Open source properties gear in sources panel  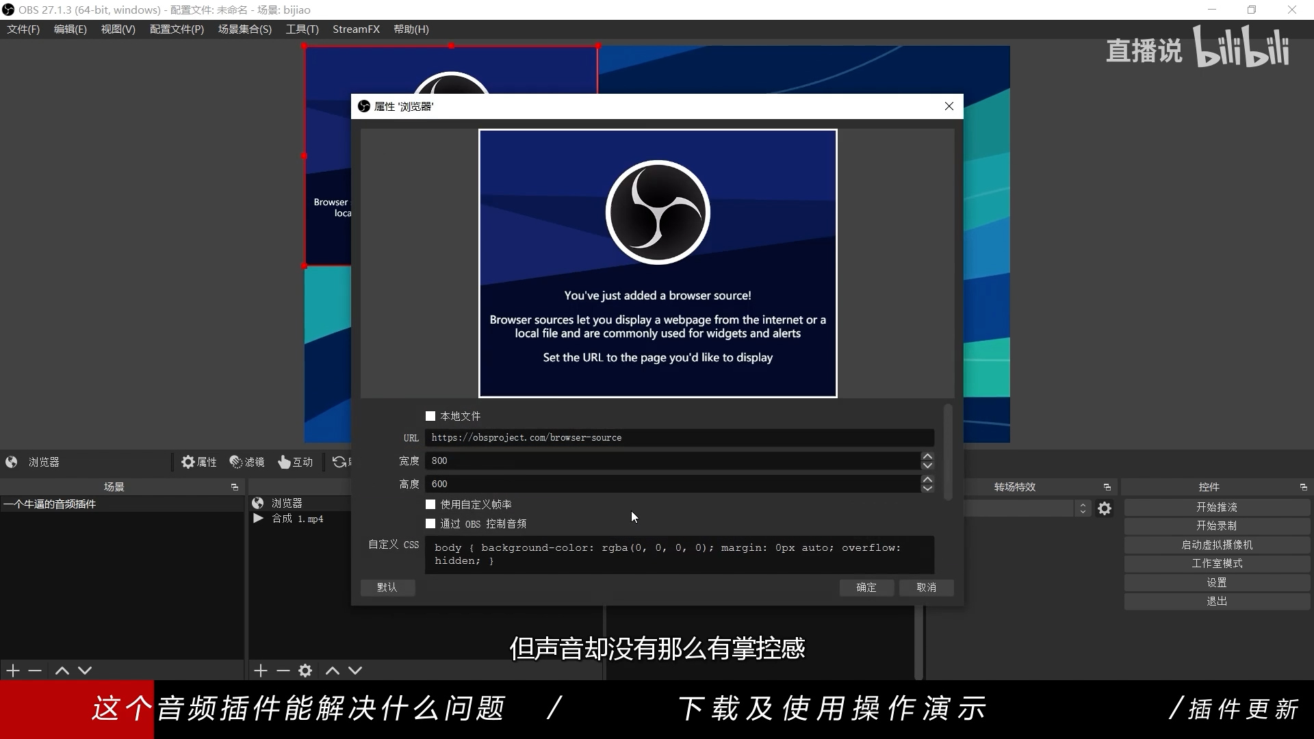pyautogui.click(x=305, y=671)
